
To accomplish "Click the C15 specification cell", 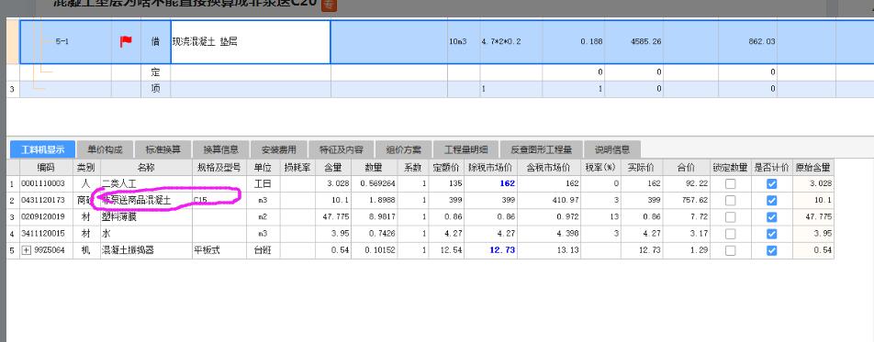I will (219, 200).
